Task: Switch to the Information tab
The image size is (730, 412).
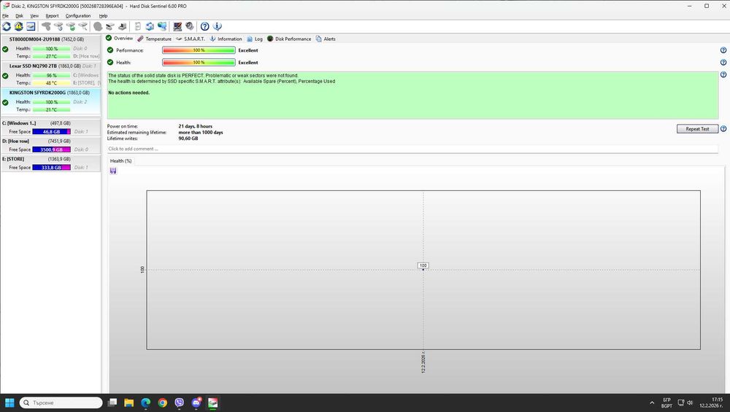Action: coord(226,39)
